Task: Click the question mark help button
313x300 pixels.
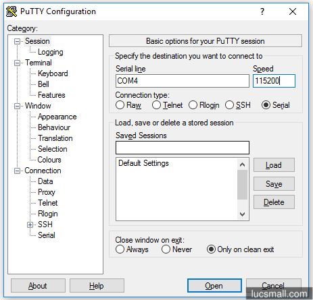Action: tap(262, 11)
